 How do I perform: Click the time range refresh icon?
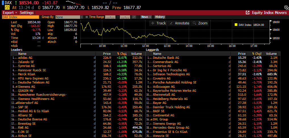point(134,17)
